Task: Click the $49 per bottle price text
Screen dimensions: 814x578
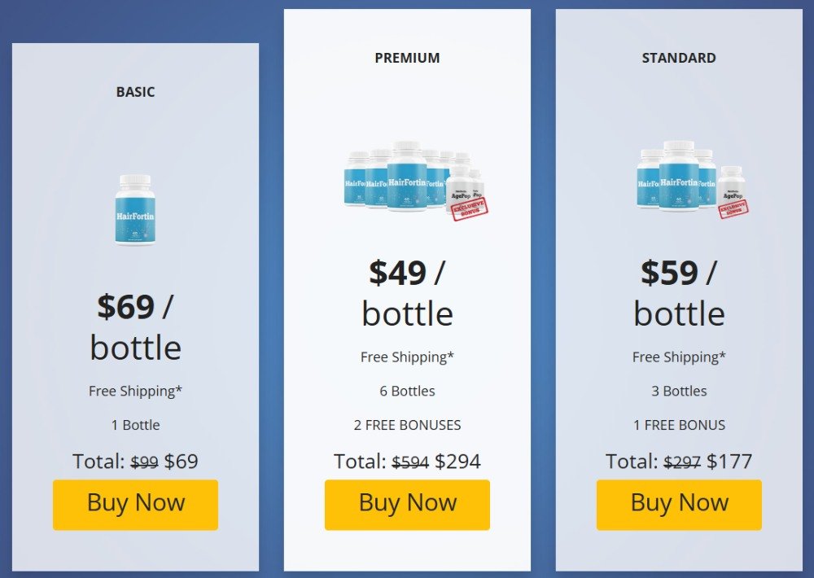Action: 406,291
